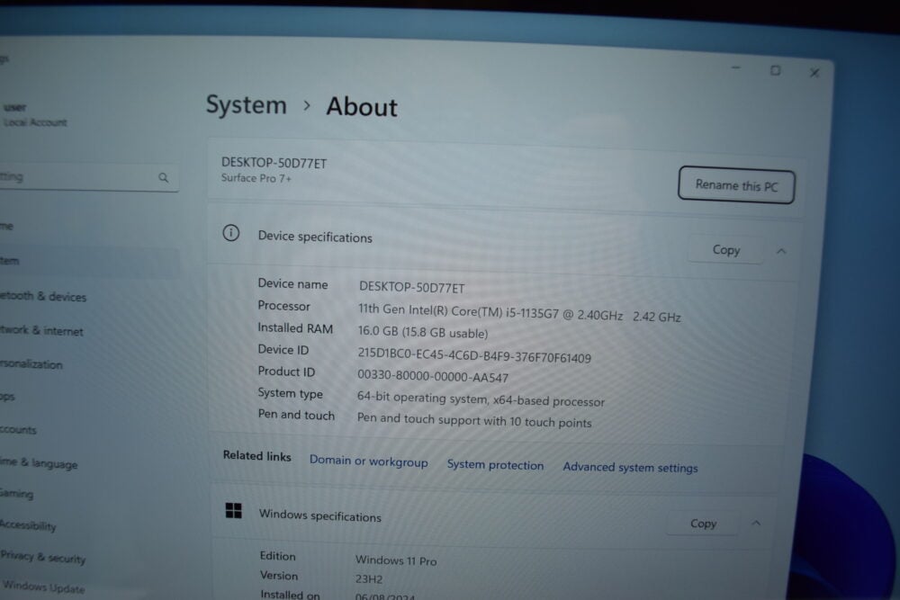Select the System type value text
900x600 pixels.
tap(481, 399)
